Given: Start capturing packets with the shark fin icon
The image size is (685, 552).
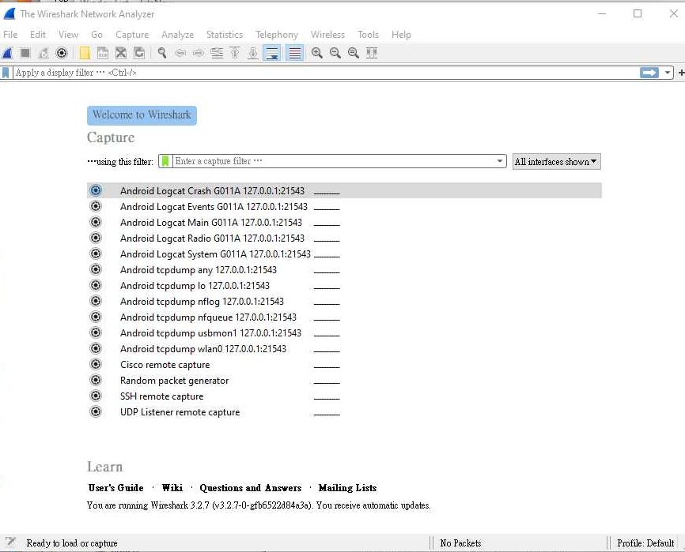Looking at the screenshot, I should [x=7, y=53].
